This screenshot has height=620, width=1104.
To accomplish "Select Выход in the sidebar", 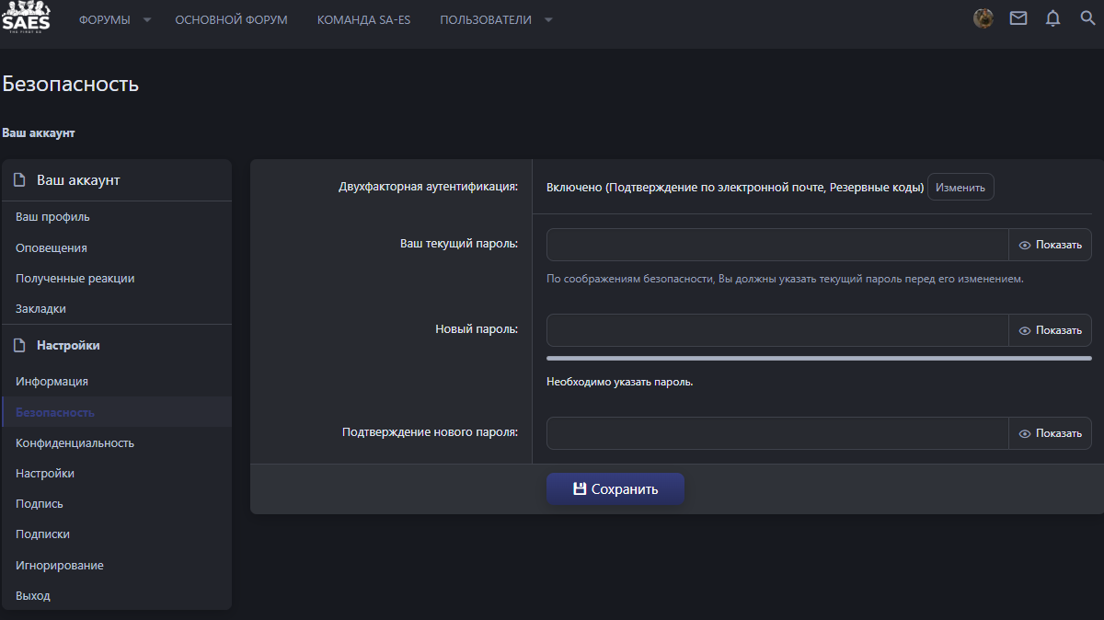I will pyautogui.click(x=33, y=595).
